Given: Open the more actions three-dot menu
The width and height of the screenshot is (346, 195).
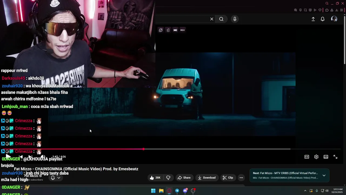Looking at the screenshot, I should (x=241, y=178).
